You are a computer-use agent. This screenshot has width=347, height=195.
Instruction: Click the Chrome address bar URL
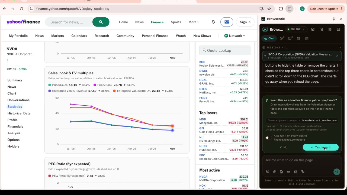73,9
